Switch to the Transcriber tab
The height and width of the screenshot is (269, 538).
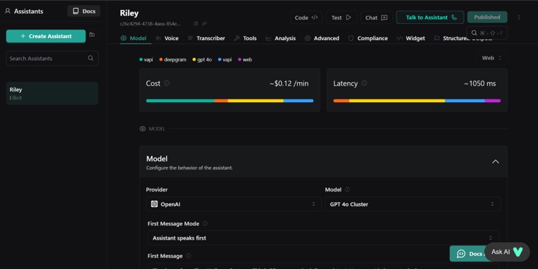(x=206, y=39)
